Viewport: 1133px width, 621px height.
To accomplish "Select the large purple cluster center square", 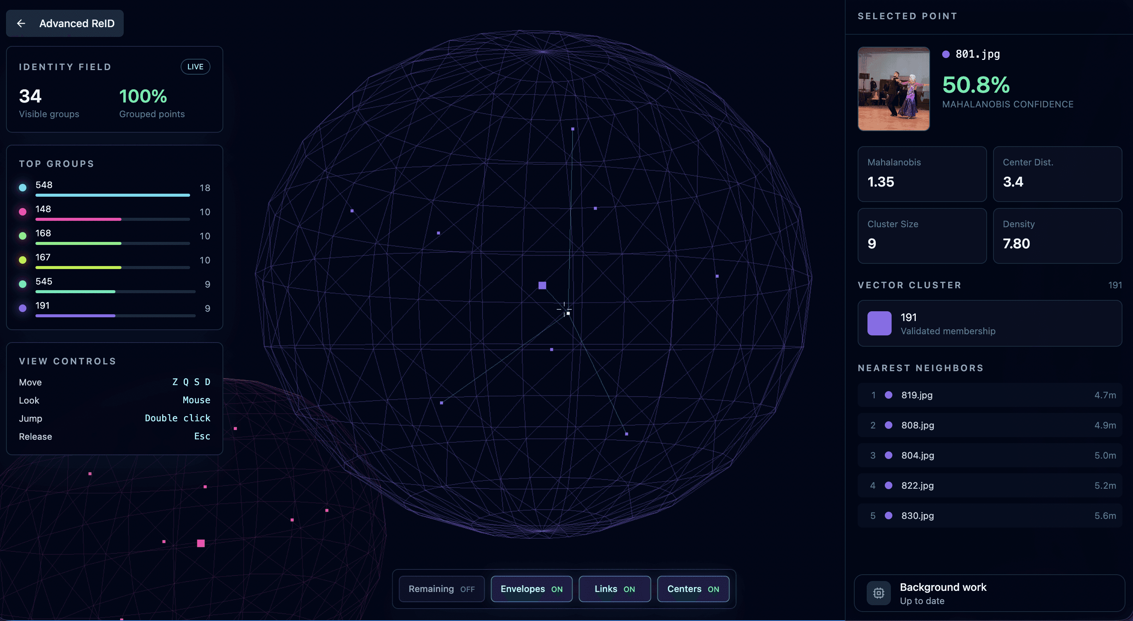I will [x=542, y=285].
